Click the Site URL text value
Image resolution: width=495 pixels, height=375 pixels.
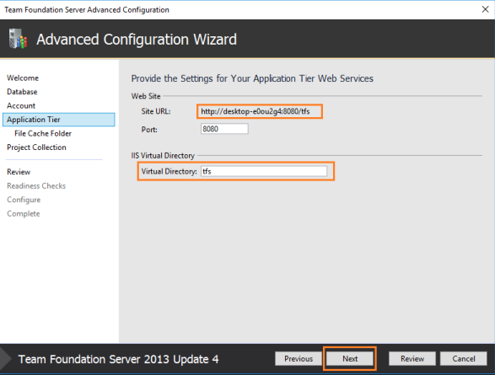click(256, 111)
